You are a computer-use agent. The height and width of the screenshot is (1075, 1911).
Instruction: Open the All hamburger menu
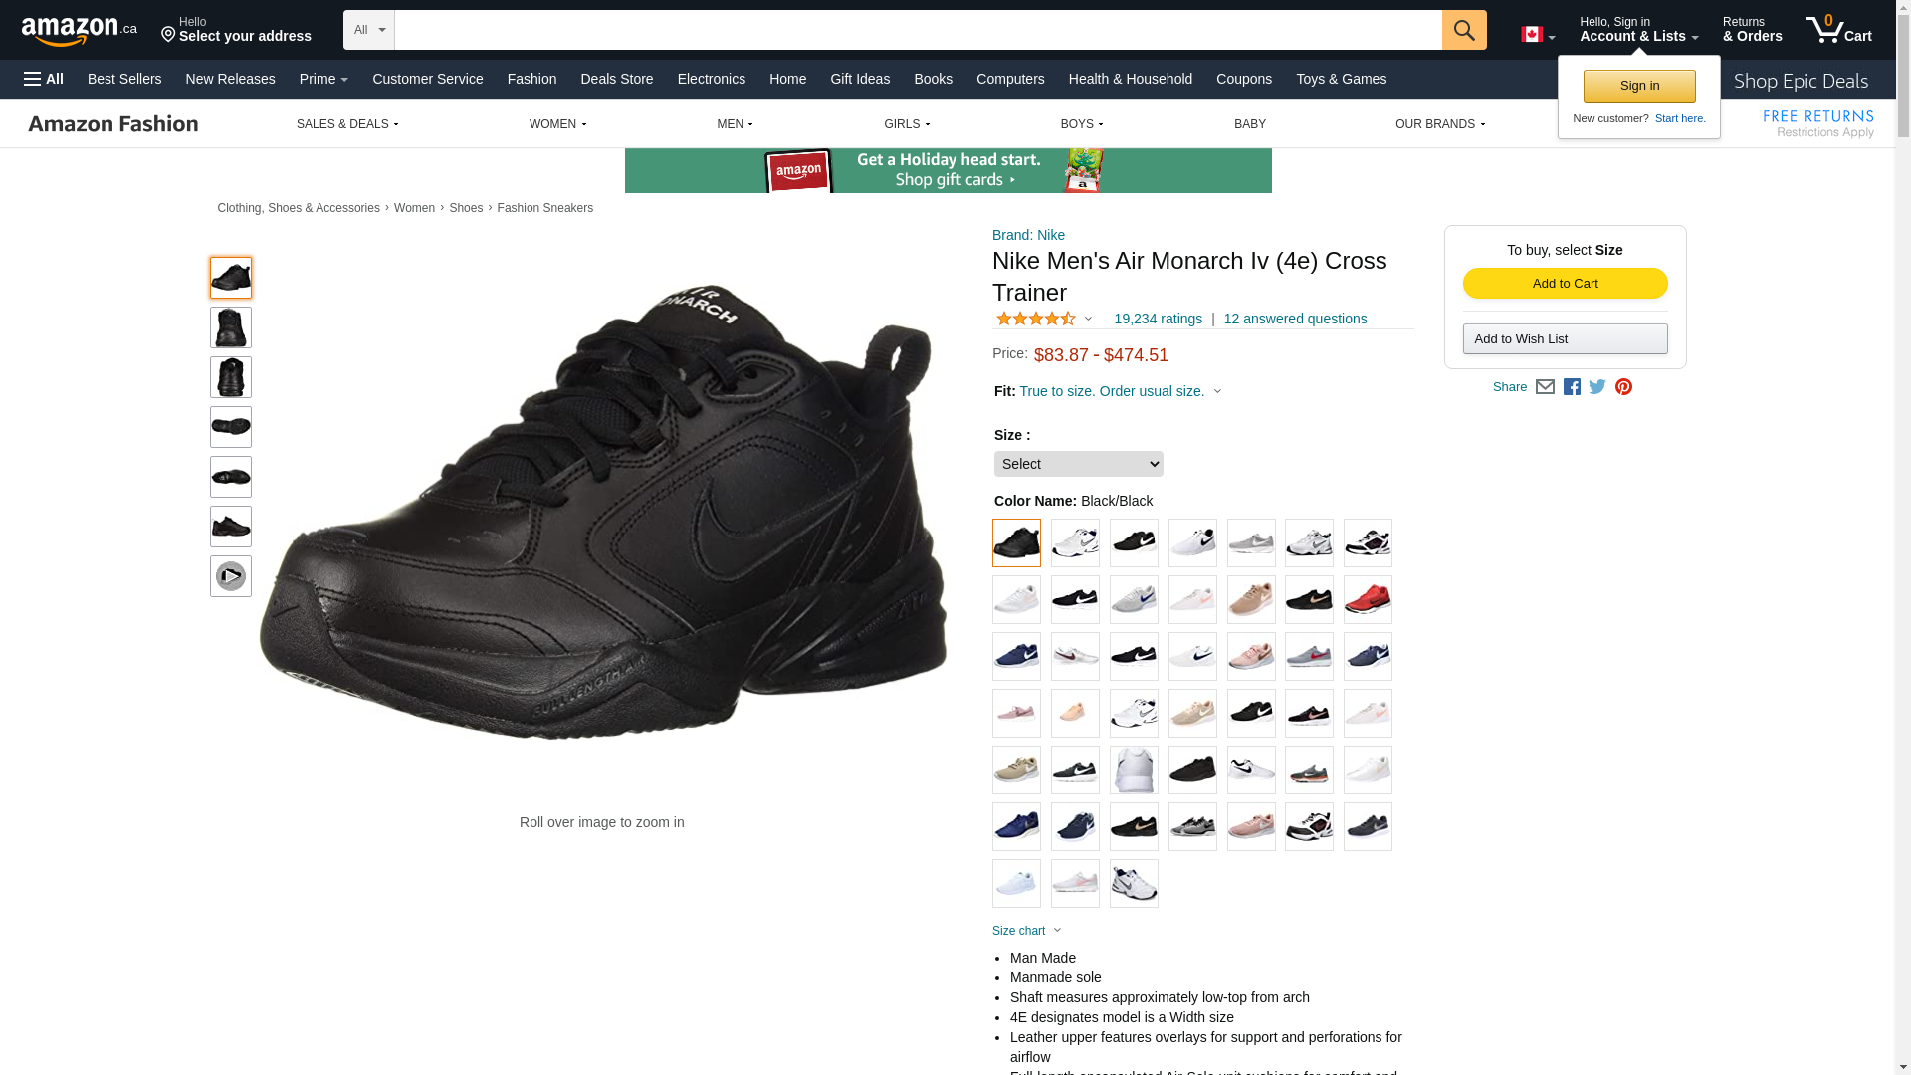[x=44, y=79]
